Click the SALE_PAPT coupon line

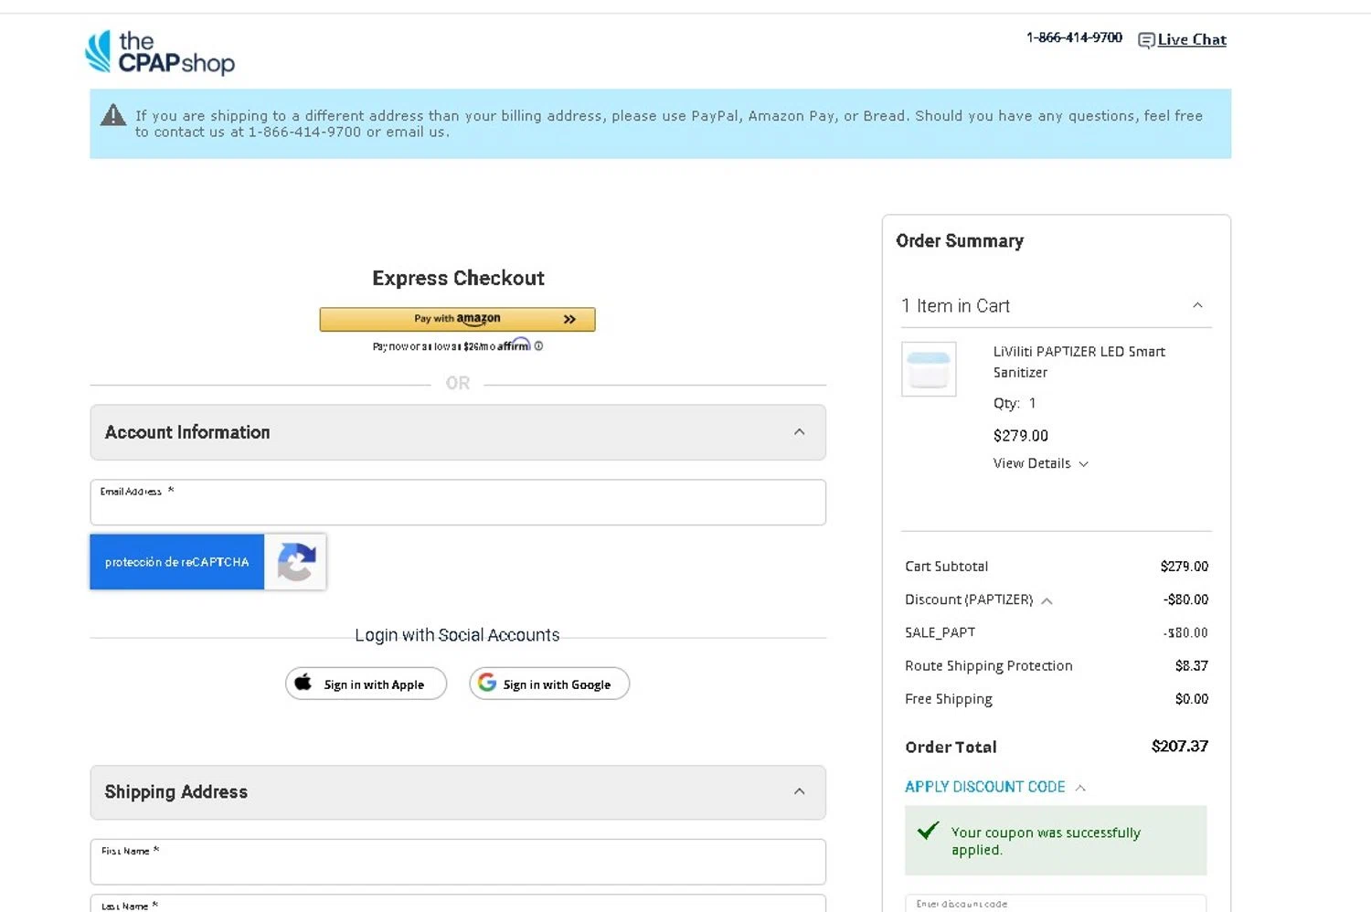[x=1057, y=632]
